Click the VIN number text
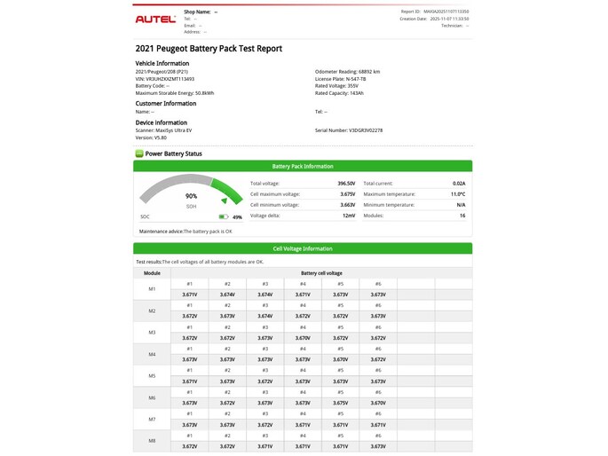This screenshot has height=456, width=608. pos(164,78)
